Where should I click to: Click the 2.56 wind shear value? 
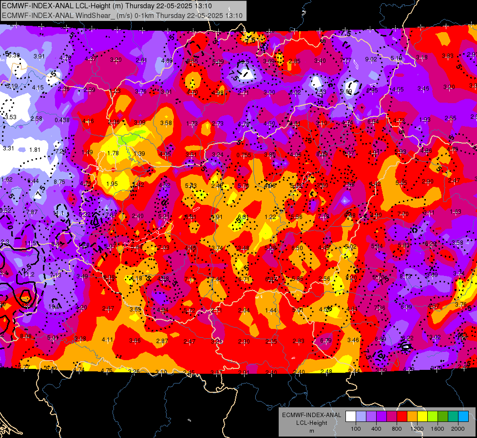pos(324,279)
